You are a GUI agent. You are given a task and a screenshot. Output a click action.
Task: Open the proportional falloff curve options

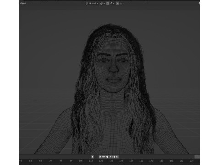tap(121, 3)
